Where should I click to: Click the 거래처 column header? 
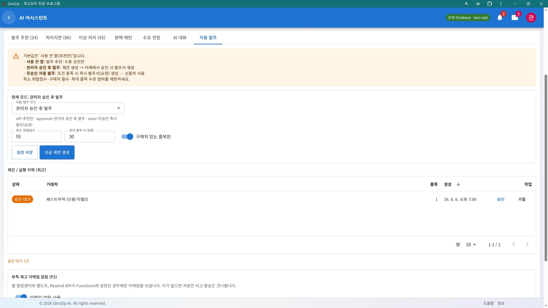pos(52,184)
